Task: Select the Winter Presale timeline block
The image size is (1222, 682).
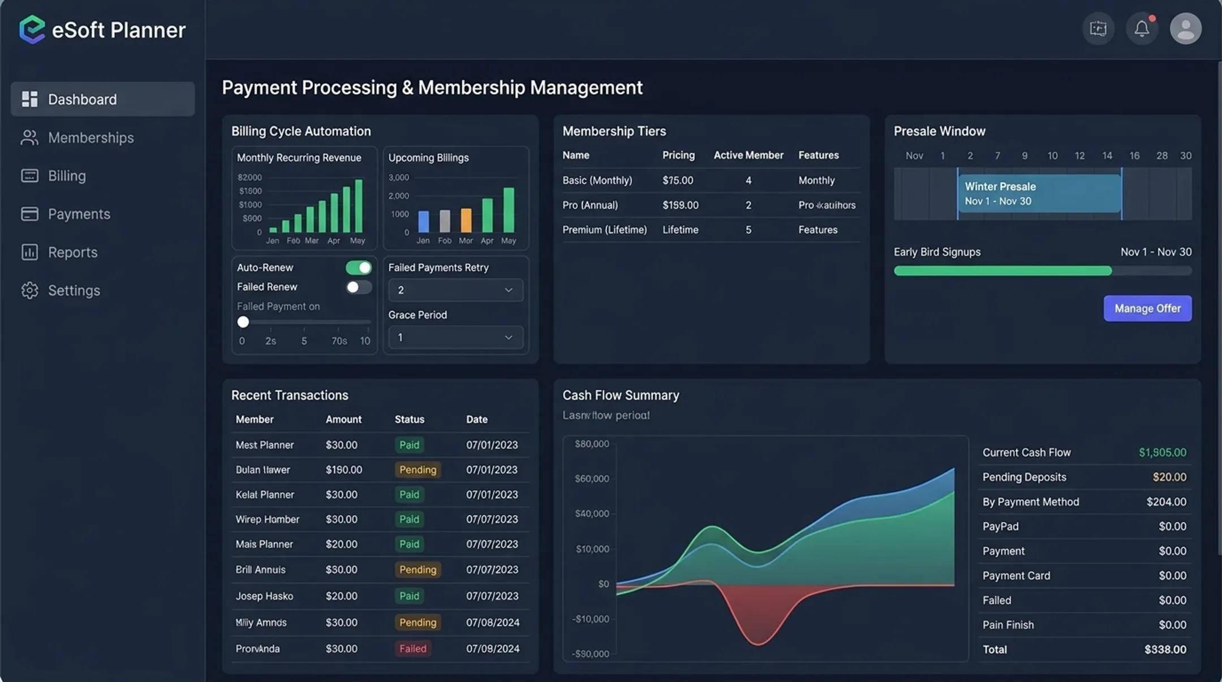Action: [1039, 193]
